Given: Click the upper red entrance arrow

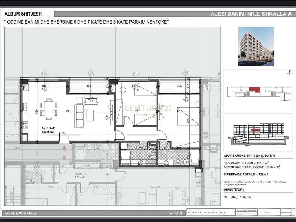Looking at the screenshot, I should coord(64,148).
